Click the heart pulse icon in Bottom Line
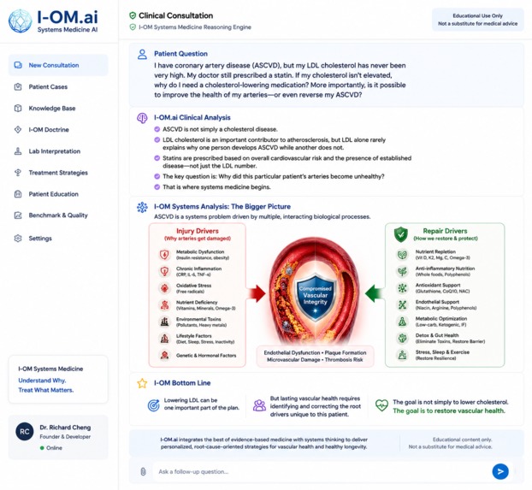The image size is (532, 490). tap(381, 405)
